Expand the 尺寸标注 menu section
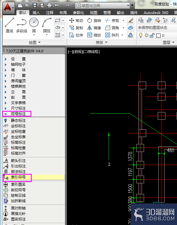The width and height of the screenshot is (177, 225). point(18,108)
